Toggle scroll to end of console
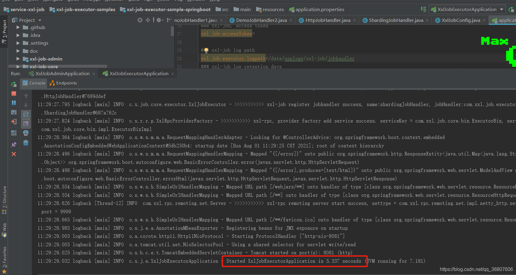Screen dimensions: 516x275 coord(26,123)
